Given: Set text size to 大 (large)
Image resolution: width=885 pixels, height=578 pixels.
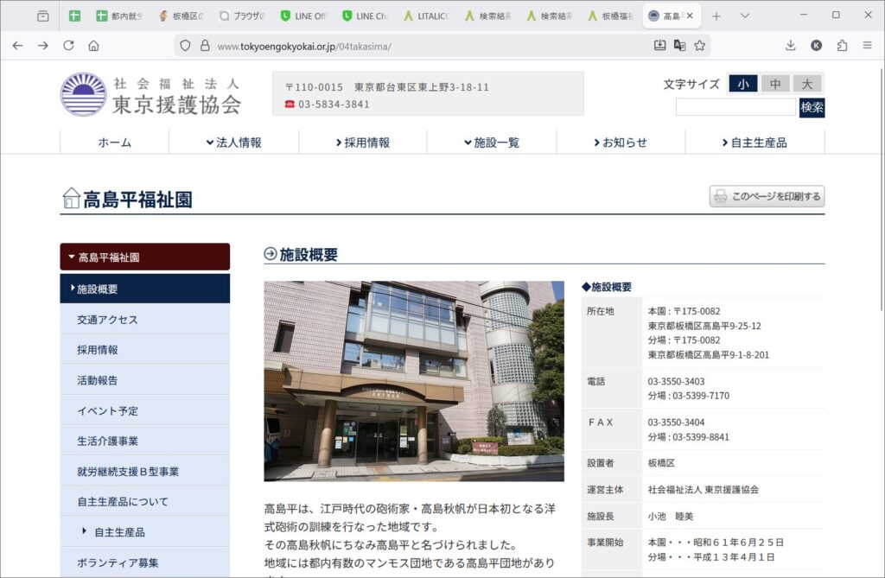Looking at the screenshot, I should click(806, 84).
